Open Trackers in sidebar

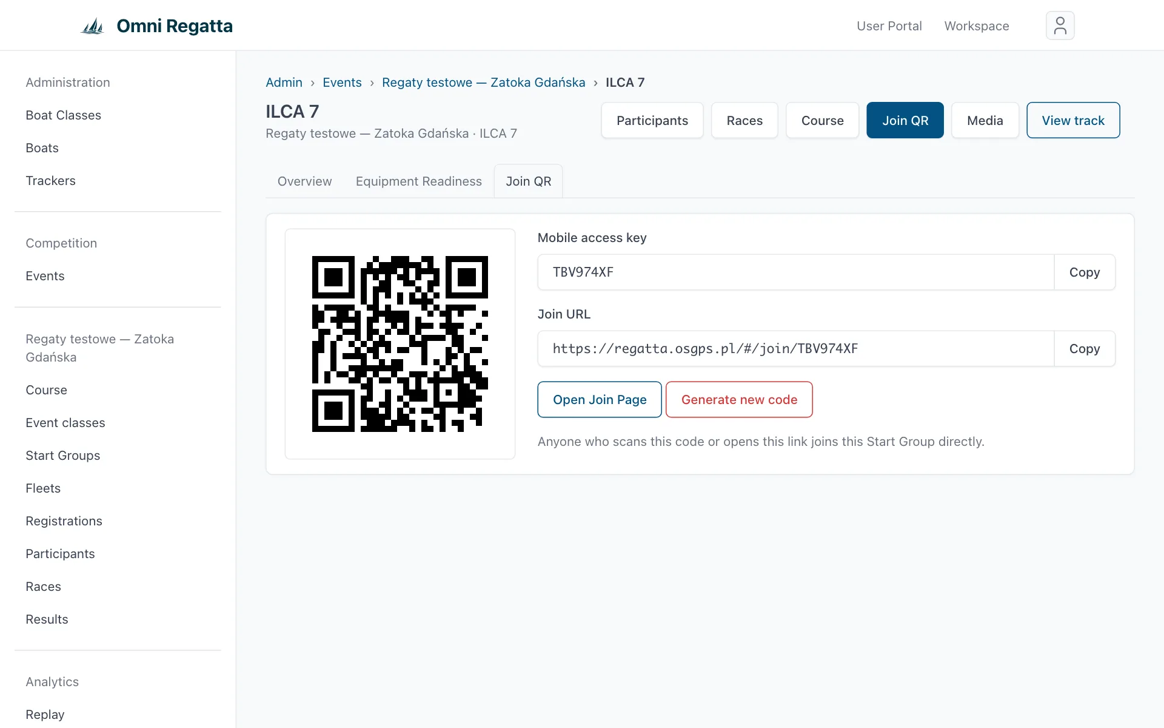point(50,181)
